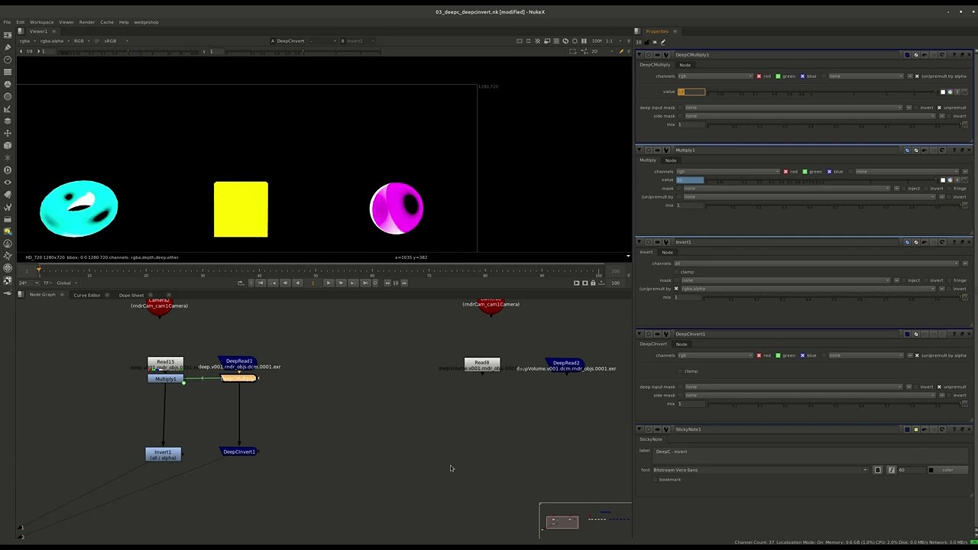This screenshot has height=550, width=978.
Task: Toggle green channel in DeepCMultiply1 panel
Action: point(778,76)
